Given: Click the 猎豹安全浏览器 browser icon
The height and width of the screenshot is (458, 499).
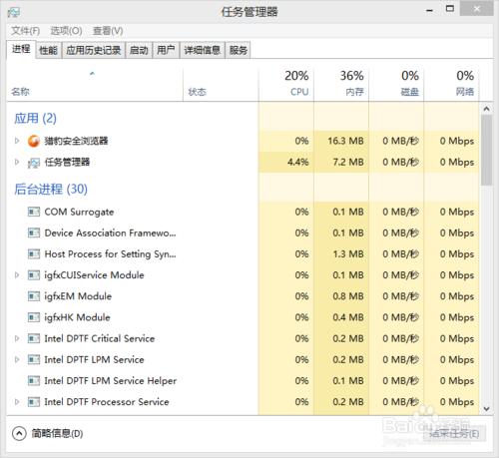Looking at the screenshot, I should (33, 141).
